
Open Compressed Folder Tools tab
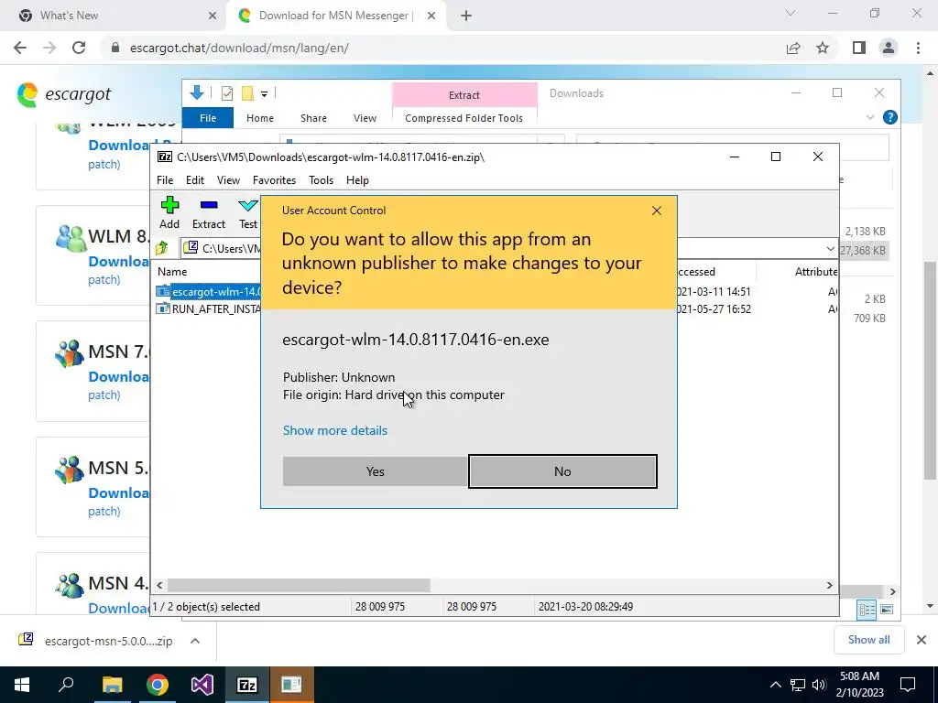[464, 118]
